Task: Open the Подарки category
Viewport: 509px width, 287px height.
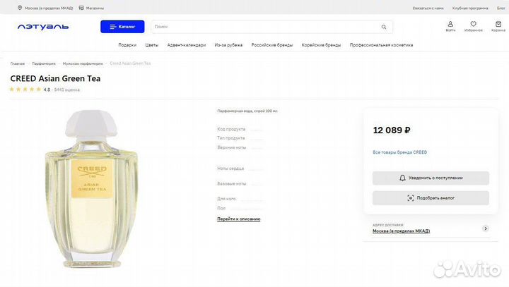Action: point(127,45)
